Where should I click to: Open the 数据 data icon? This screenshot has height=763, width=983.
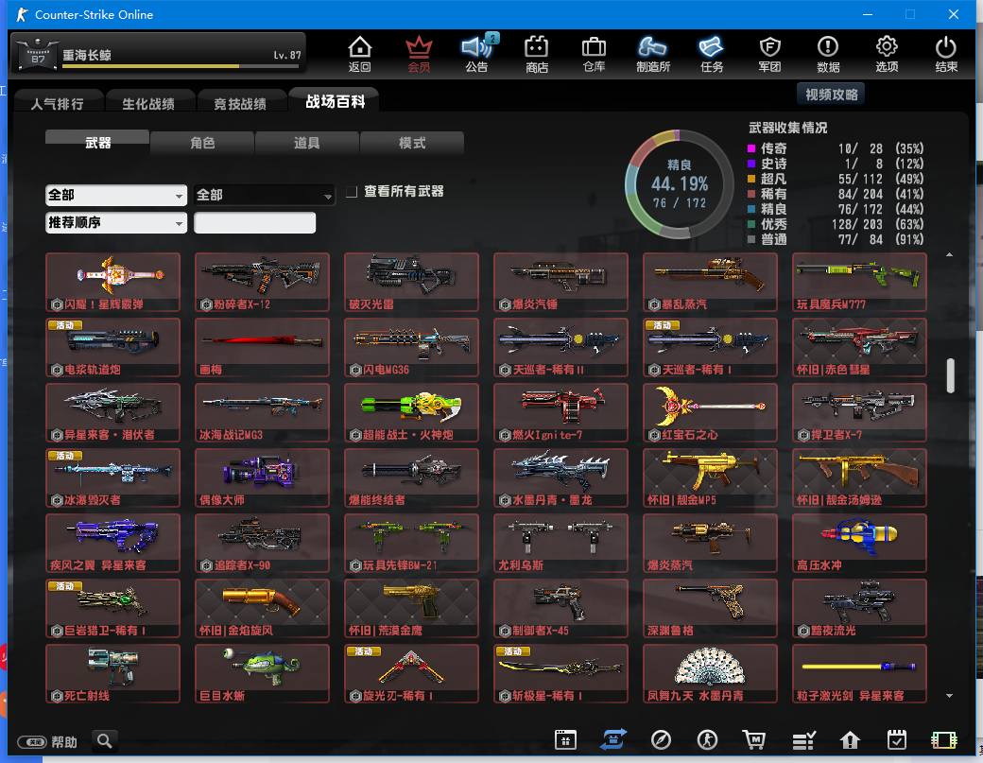point(828,53)
